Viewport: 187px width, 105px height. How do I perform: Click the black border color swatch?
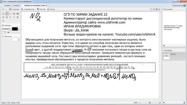15,29
